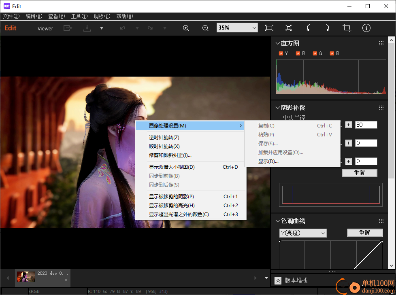Open the redo history dropdown arrow
Screen dimensions: 396x295
[165, 28]
